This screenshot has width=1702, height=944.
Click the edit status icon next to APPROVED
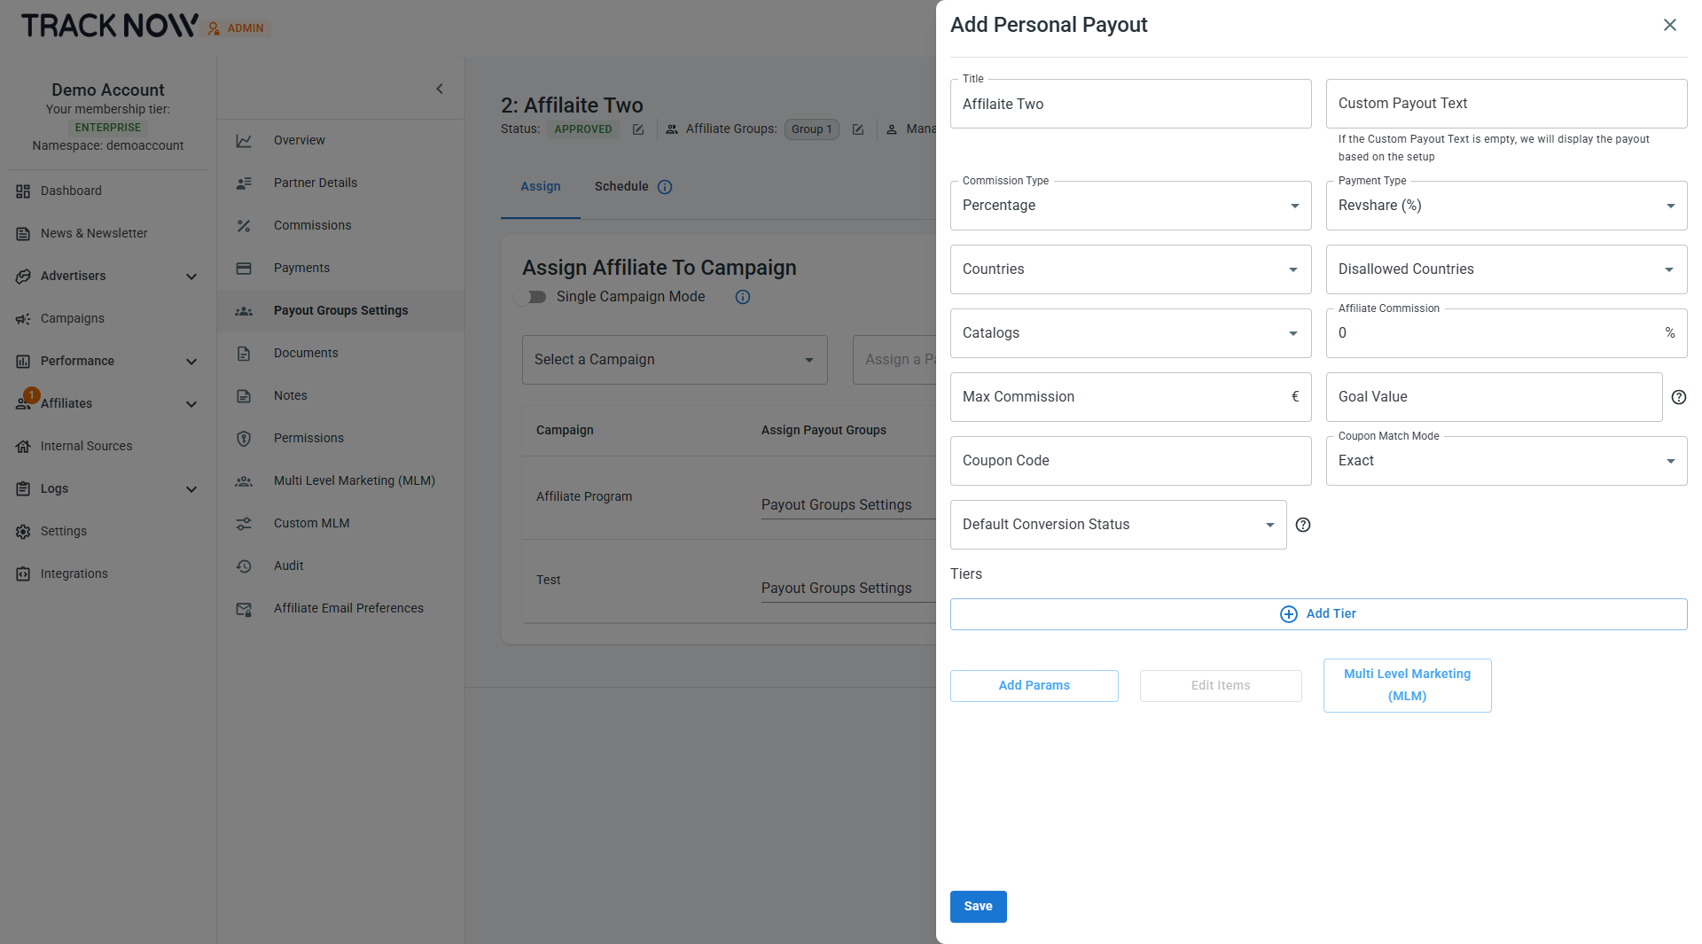click(x=638, y=129)
